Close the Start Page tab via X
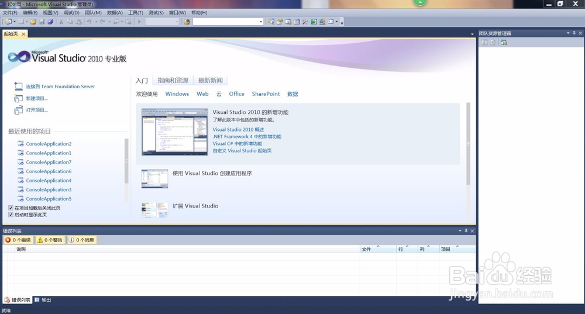Viewport: 585px width, 314px height. click(23, 34)
